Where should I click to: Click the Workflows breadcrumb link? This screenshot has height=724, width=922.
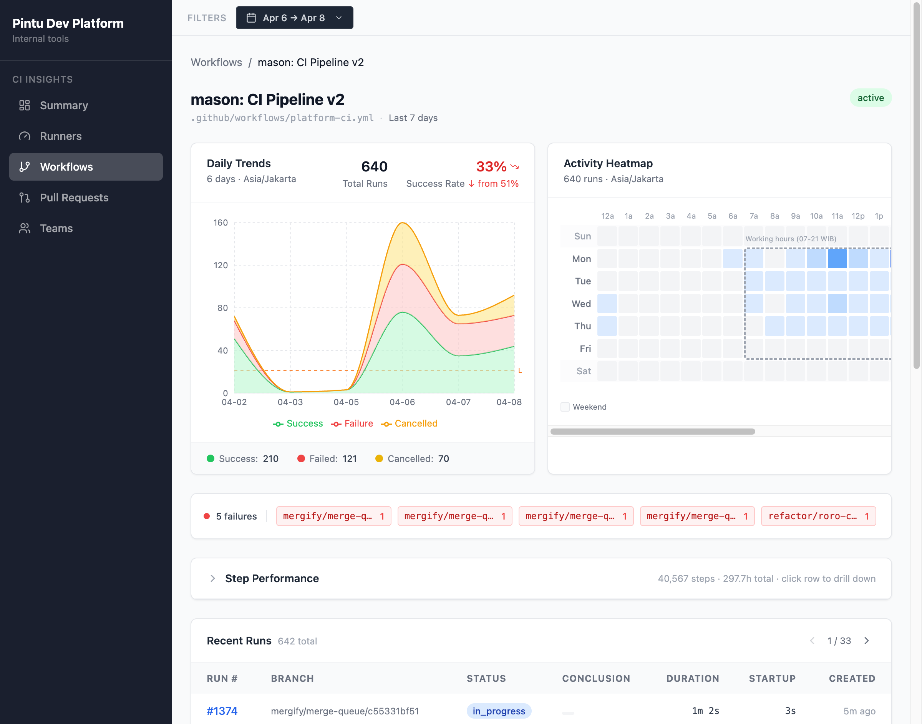pos(216,62)
